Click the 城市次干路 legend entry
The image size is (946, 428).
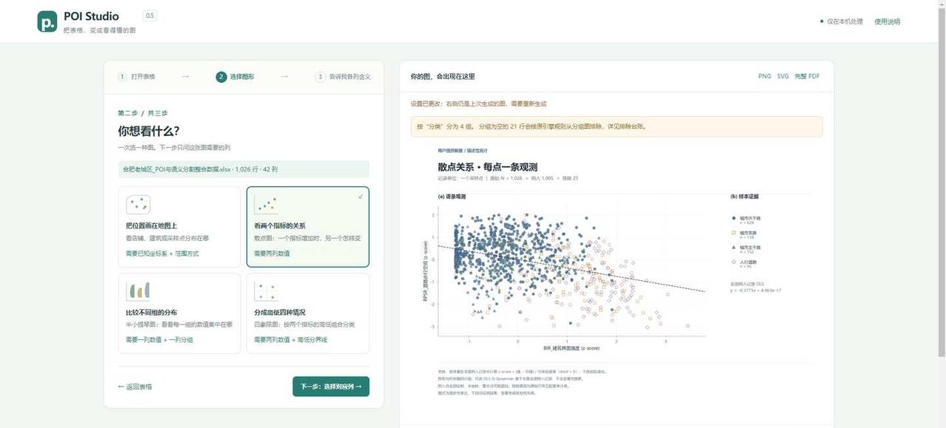746,220
